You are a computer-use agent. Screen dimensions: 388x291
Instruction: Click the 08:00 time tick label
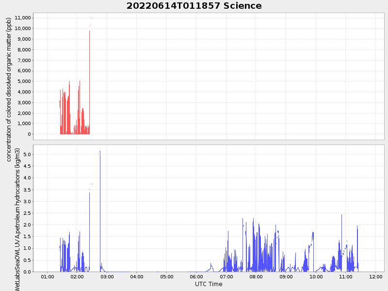click(x=256, y=276)
